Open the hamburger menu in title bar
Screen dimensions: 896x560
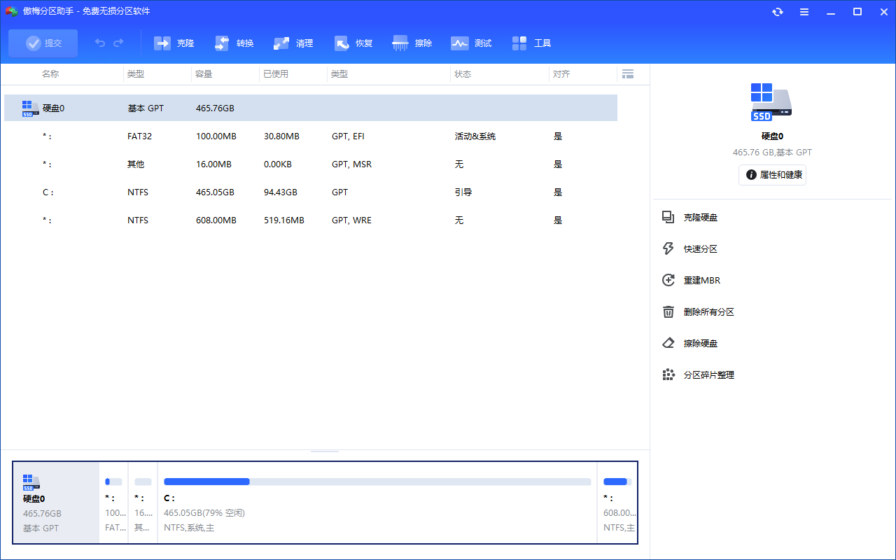pyautogui.click(x=804, y=12)
